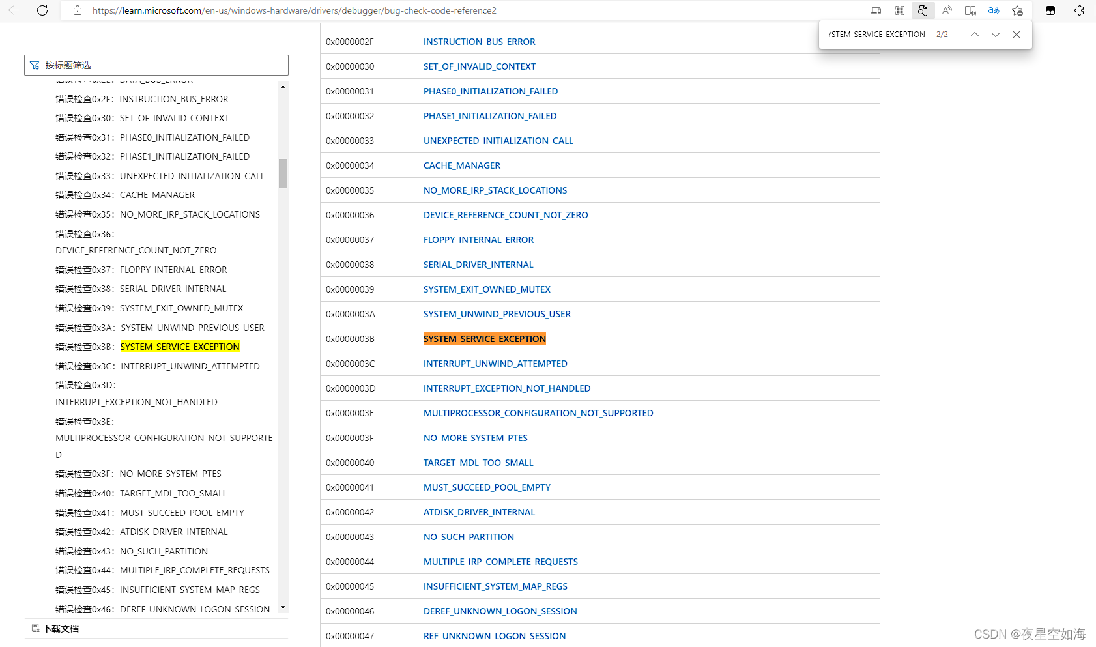
Task: Click the download document PDF icon
Action: (x=35, y=629)
